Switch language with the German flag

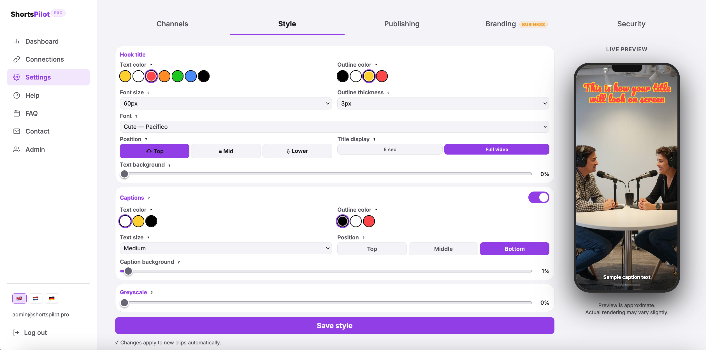tap(52, 298)
